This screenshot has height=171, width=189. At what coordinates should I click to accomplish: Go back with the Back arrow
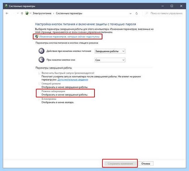click(x=7, y=13)
